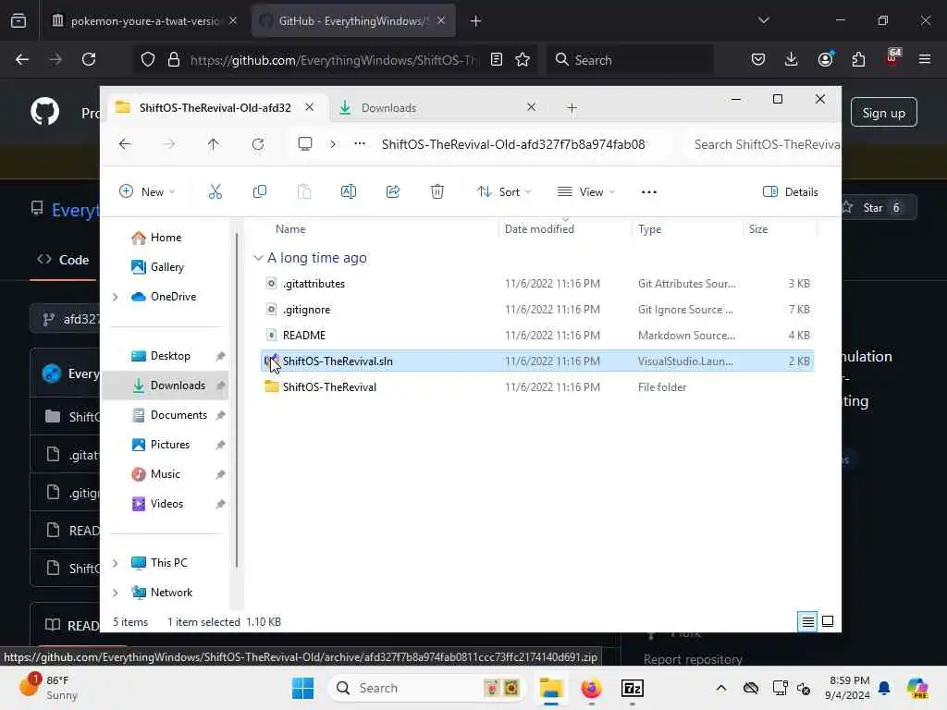Close the Downloads Explorer tab
This screenshot has height=710, width=947.
point(532,107)
